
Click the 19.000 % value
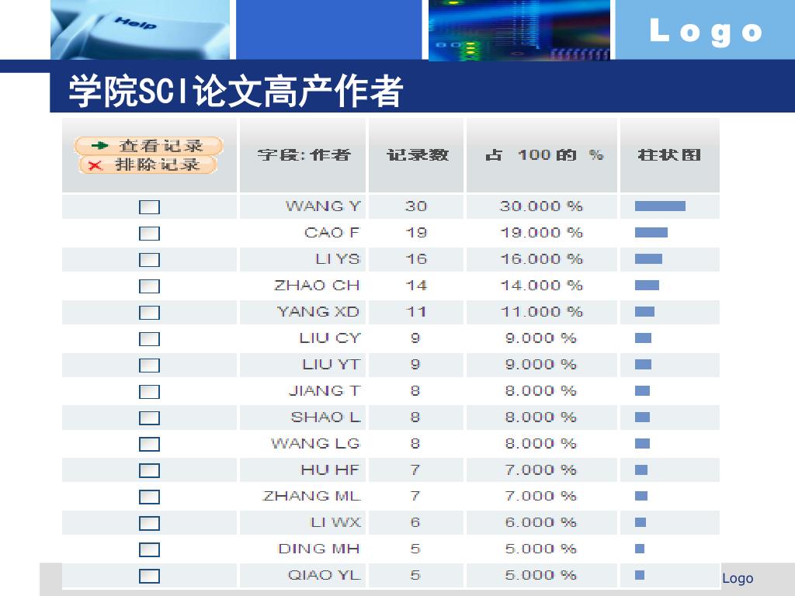coord(541,232)
